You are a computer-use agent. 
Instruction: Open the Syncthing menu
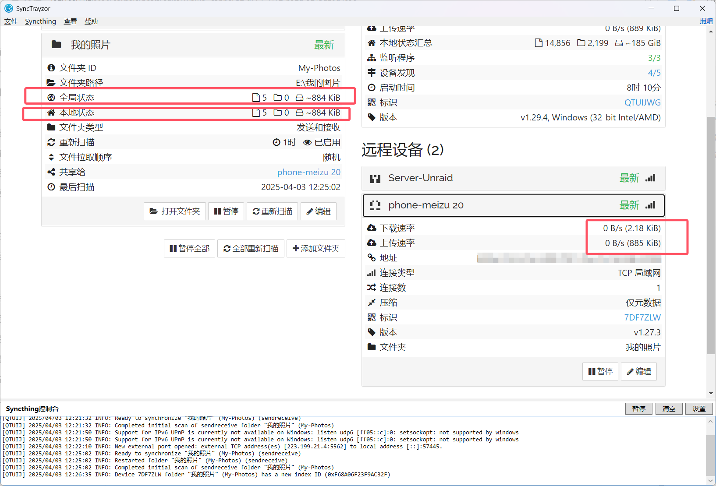point(40,21)
